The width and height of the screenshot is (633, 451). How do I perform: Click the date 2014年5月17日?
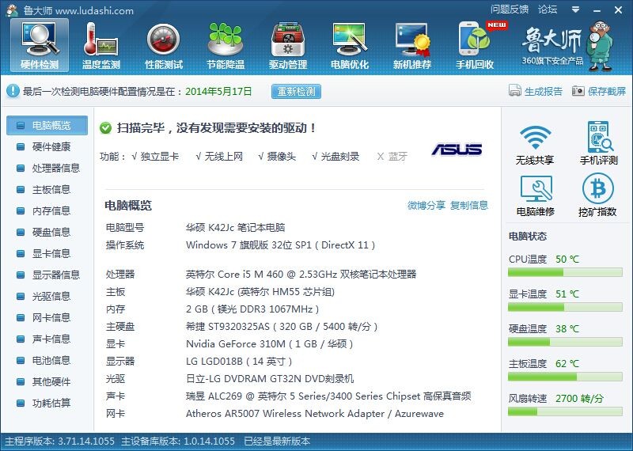(x=218, y=91)
